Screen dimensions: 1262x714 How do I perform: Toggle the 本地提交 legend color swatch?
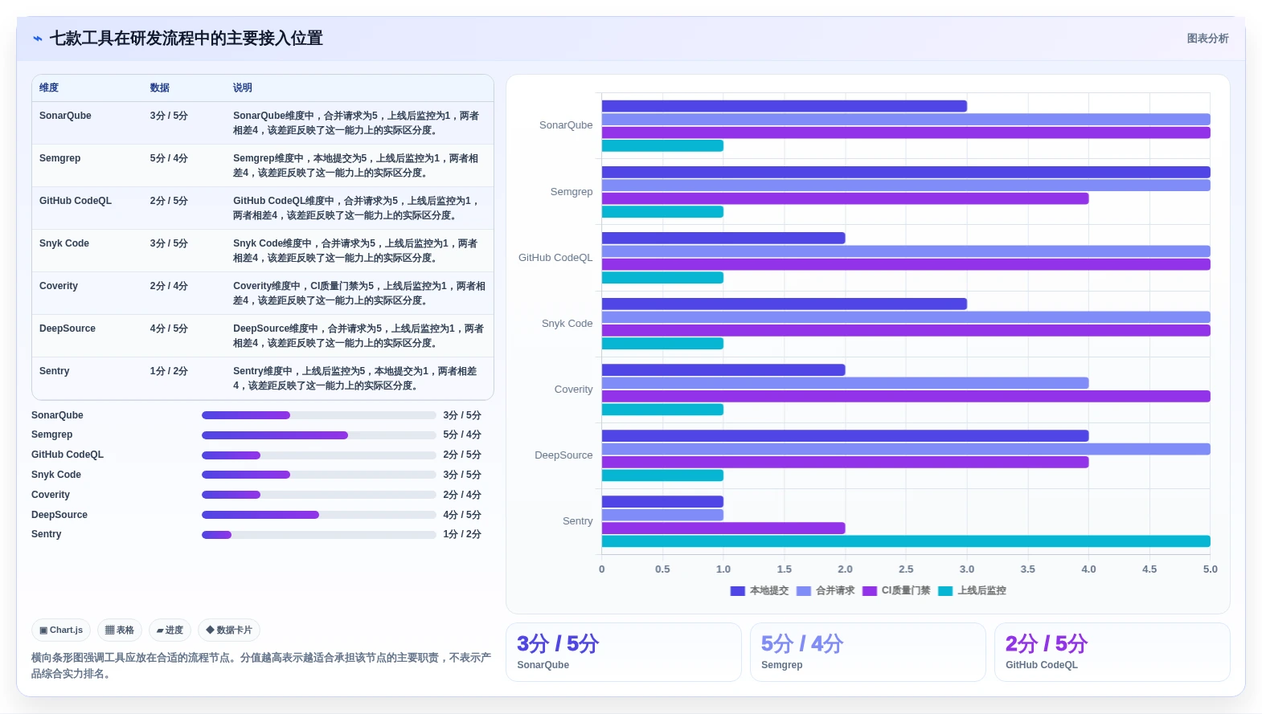coord(737,591)
